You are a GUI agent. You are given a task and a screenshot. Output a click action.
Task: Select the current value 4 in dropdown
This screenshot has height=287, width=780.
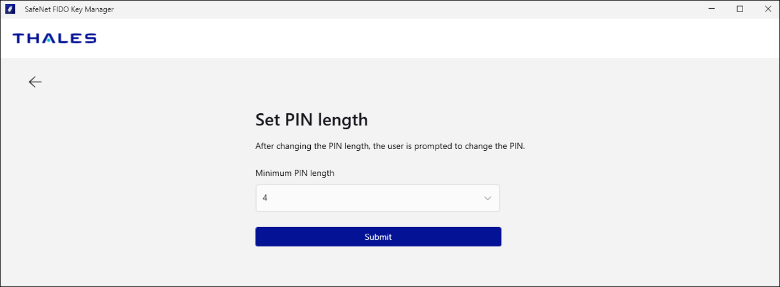tap(265, 198)
